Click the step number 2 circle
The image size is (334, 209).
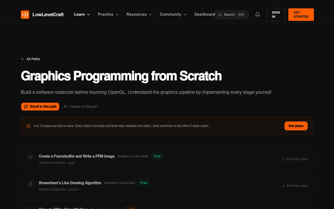[31, 184]
